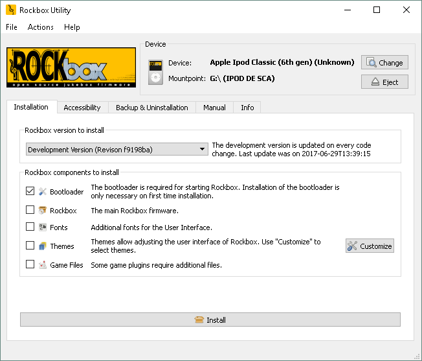Screen dimensions: 422x361
Task: Click 'The main Rockbox firmware.' description
Action: tap(135, 211)
